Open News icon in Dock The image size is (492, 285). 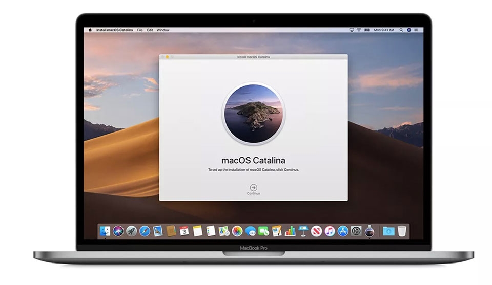(316, 231)
